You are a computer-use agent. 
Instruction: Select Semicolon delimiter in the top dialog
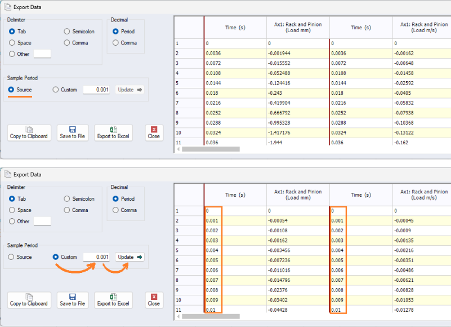pyautogui.click(x=68, y=32)
